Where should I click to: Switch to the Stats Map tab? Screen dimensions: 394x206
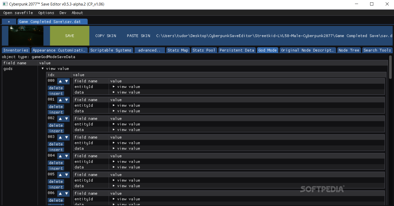178,50
